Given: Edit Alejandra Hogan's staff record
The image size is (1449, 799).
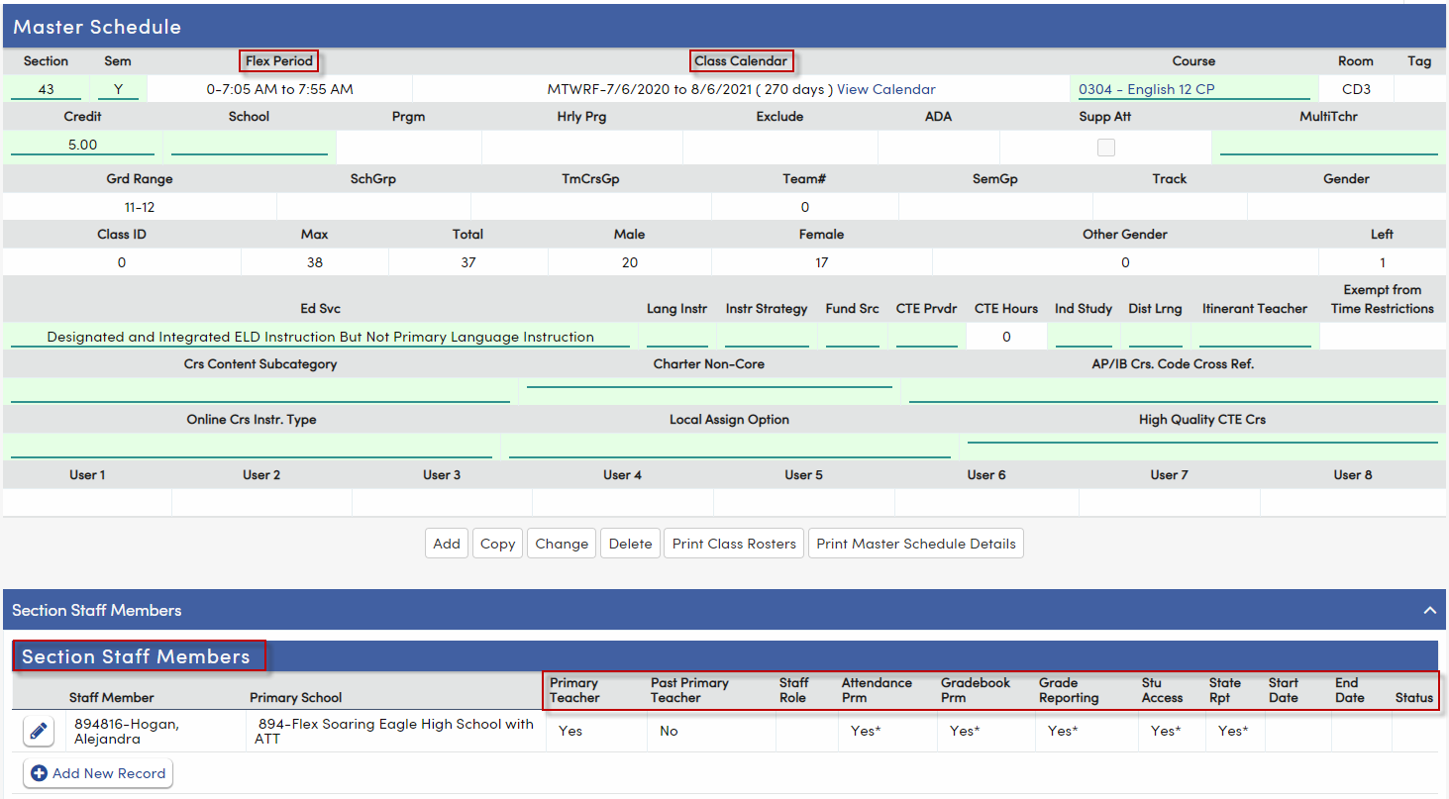Looking at the screenshot, I should pyautogui.click(x=38, y=731).
